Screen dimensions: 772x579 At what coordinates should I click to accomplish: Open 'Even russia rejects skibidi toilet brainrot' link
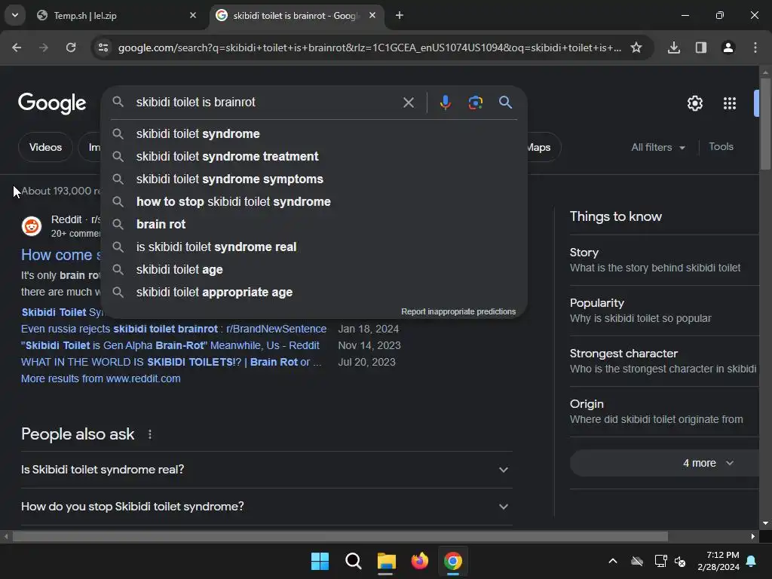(x=174, y=329)
